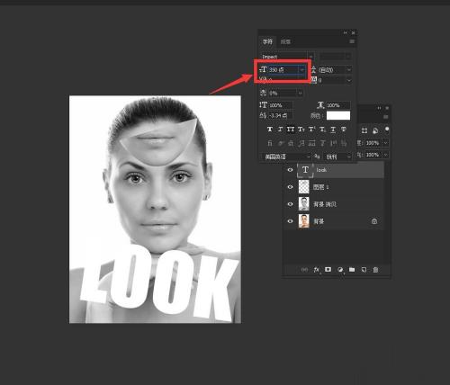
Task: Apply Strikethrough text style
Action: coord(344,130)
